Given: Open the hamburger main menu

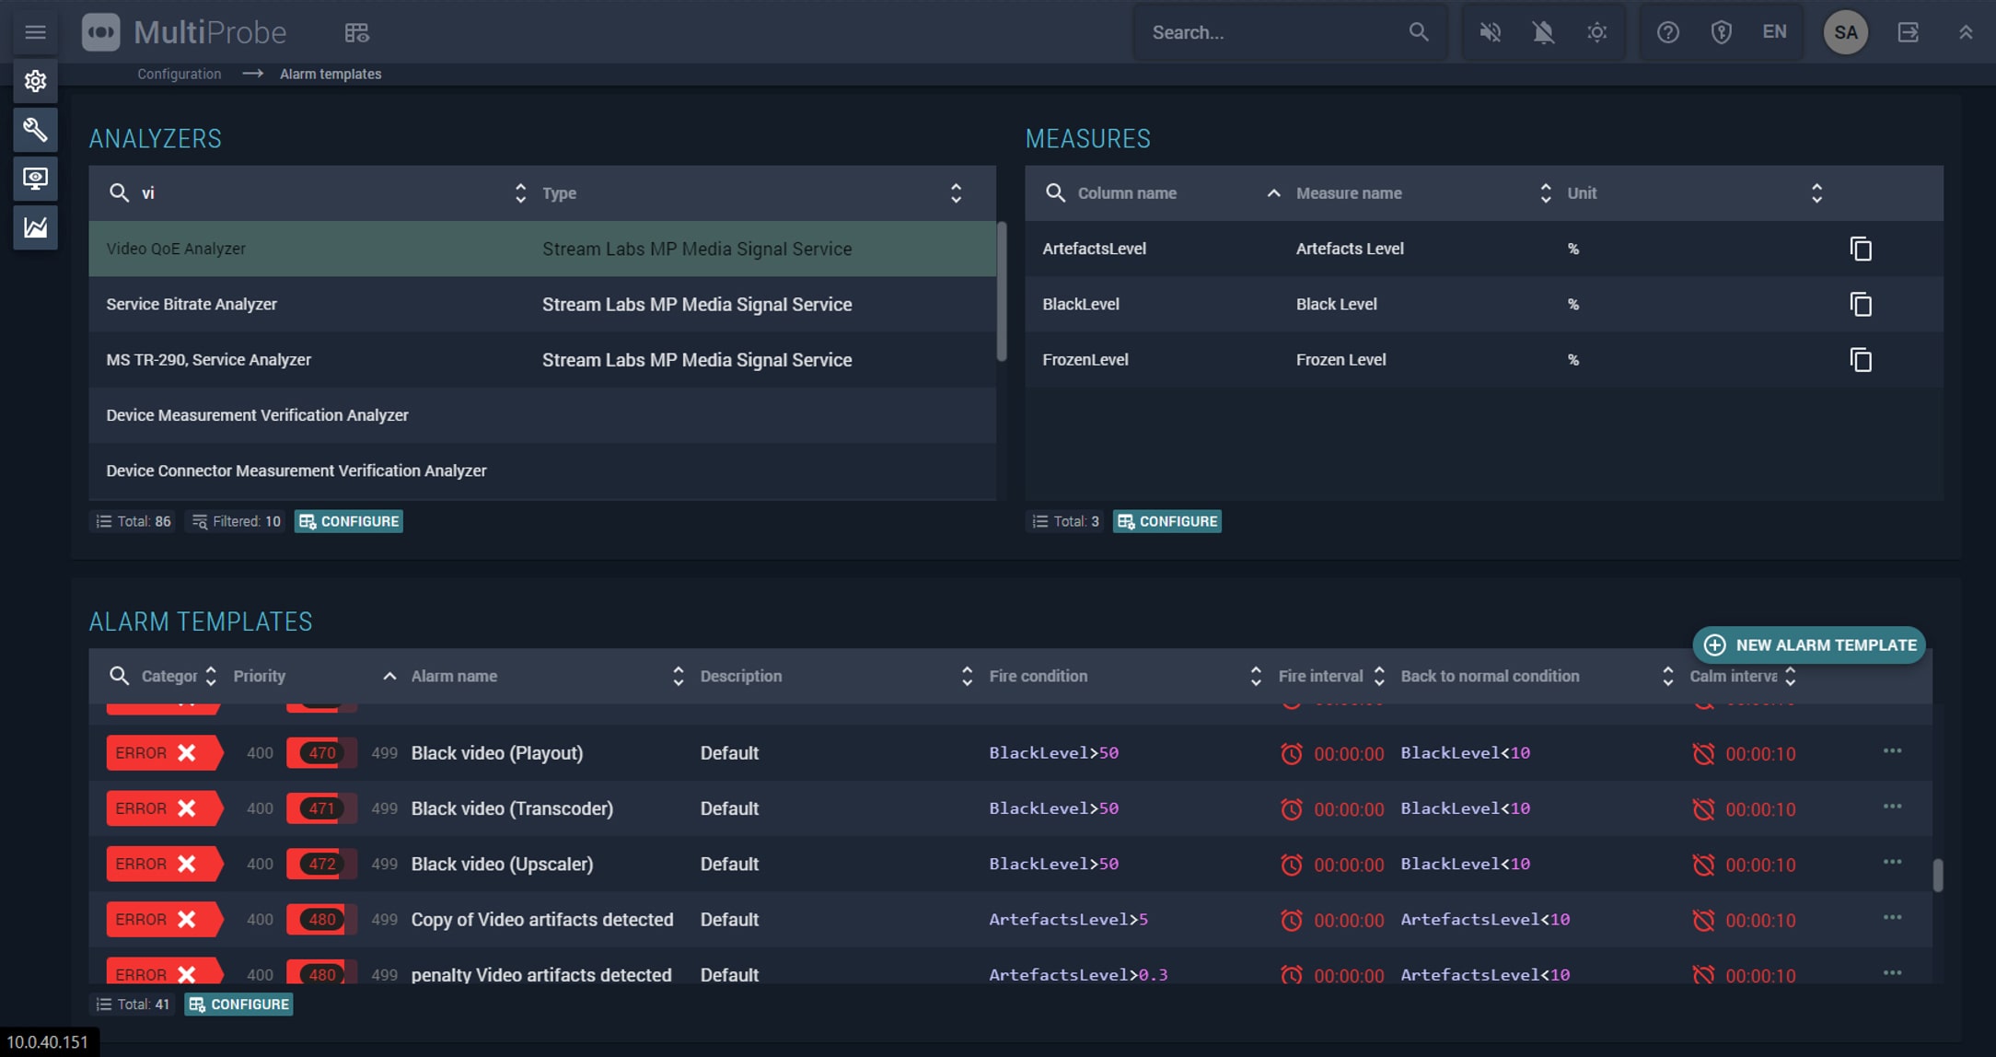Looking at the screenshot, I should tap(35, 32).
